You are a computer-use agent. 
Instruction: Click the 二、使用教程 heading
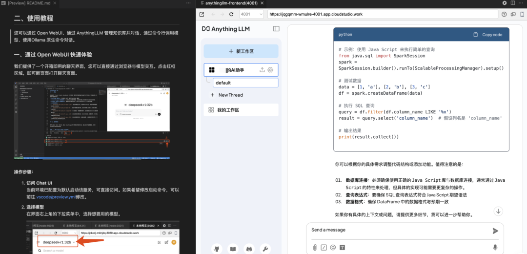pos(34,18)
